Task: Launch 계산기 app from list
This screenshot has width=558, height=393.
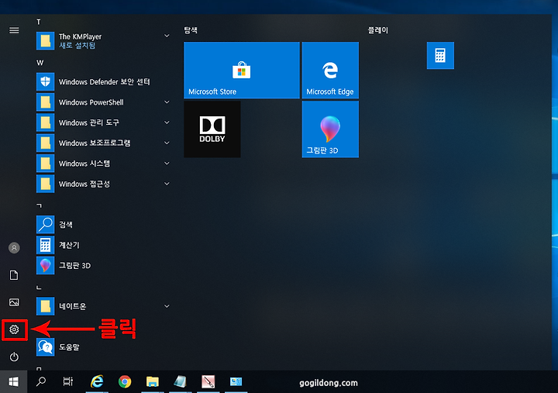Action: pos(104,245)
